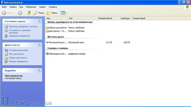This screenshot has height=107, width=191.
Task: Toggle the Folders (Папки) pane button
Action: click(52, 13)
